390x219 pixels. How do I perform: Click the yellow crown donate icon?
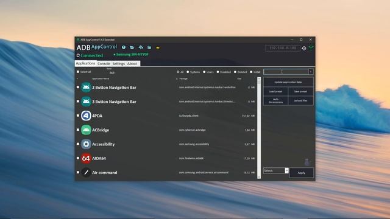(158, 47)
